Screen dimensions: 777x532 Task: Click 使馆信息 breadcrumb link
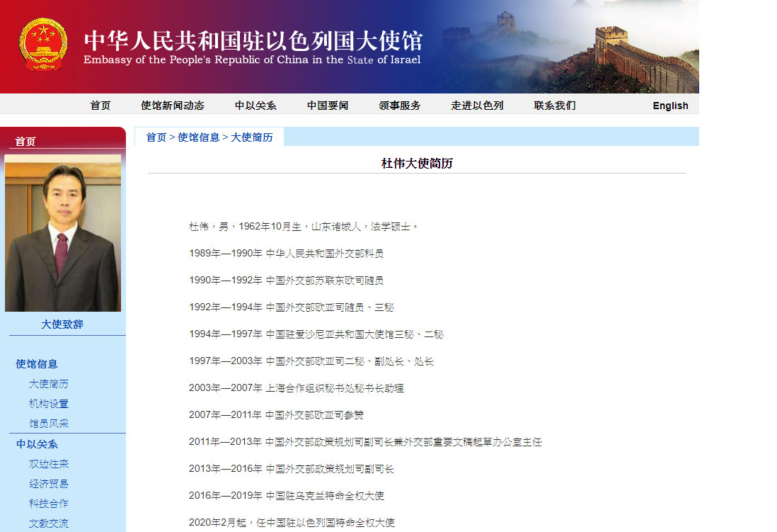(x=199, y=137)
